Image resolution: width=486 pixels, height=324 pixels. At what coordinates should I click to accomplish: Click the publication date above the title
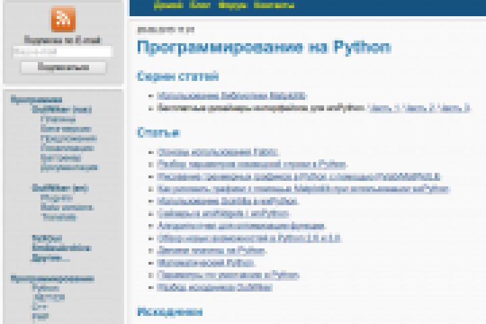166,30
